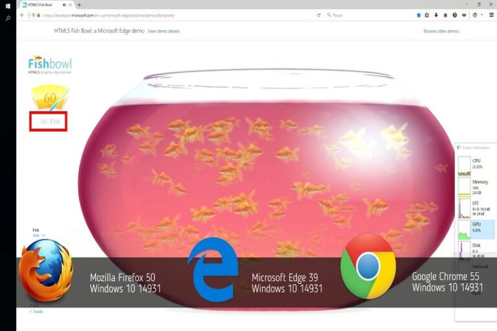Open the avatar extension dropdown arrow
Viewport: 497px width, 331px height.
click(481, 15)
